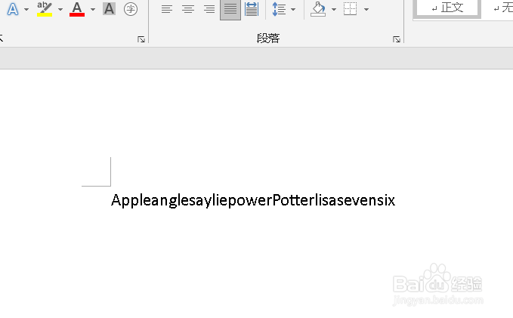Apply distributed alignment
The width and height of the screenshot is (513, 318).
[x=252, y=9]
